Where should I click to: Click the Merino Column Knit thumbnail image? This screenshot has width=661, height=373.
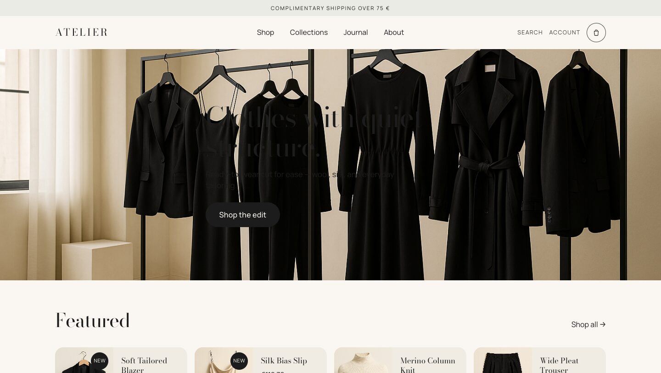[x=363, y=360]
